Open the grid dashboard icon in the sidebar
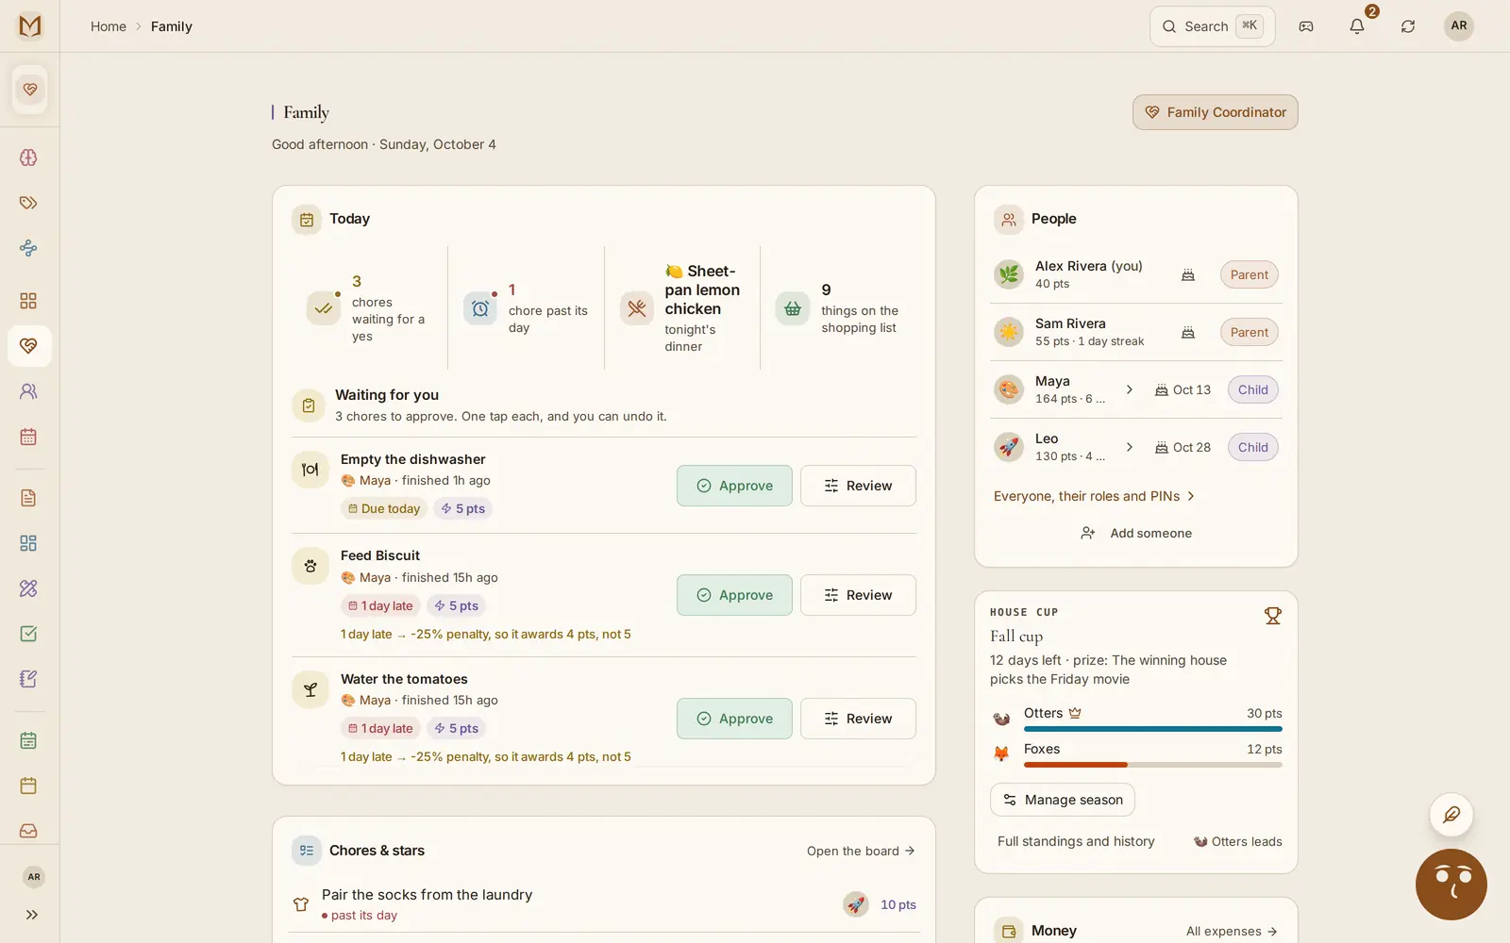 tap(28, 301)
